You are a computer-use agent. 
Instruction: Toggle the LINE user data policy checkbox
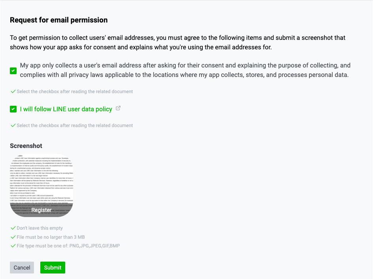(x=13, y=109)
